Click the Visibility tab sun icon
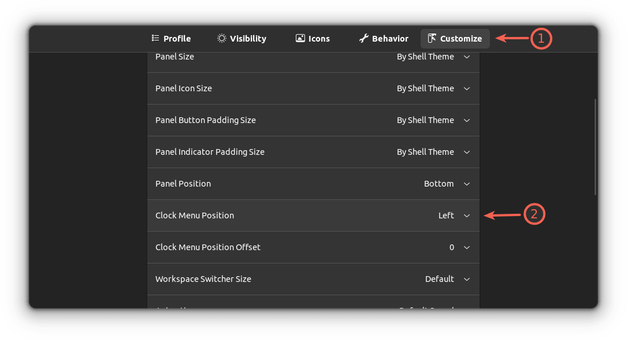The width and height of the screenshot is (628, 342). 222,38
